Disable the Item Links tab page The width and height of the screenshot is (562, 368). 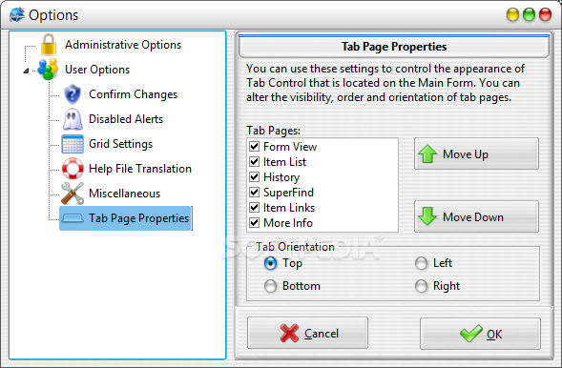tap(254, 208)
